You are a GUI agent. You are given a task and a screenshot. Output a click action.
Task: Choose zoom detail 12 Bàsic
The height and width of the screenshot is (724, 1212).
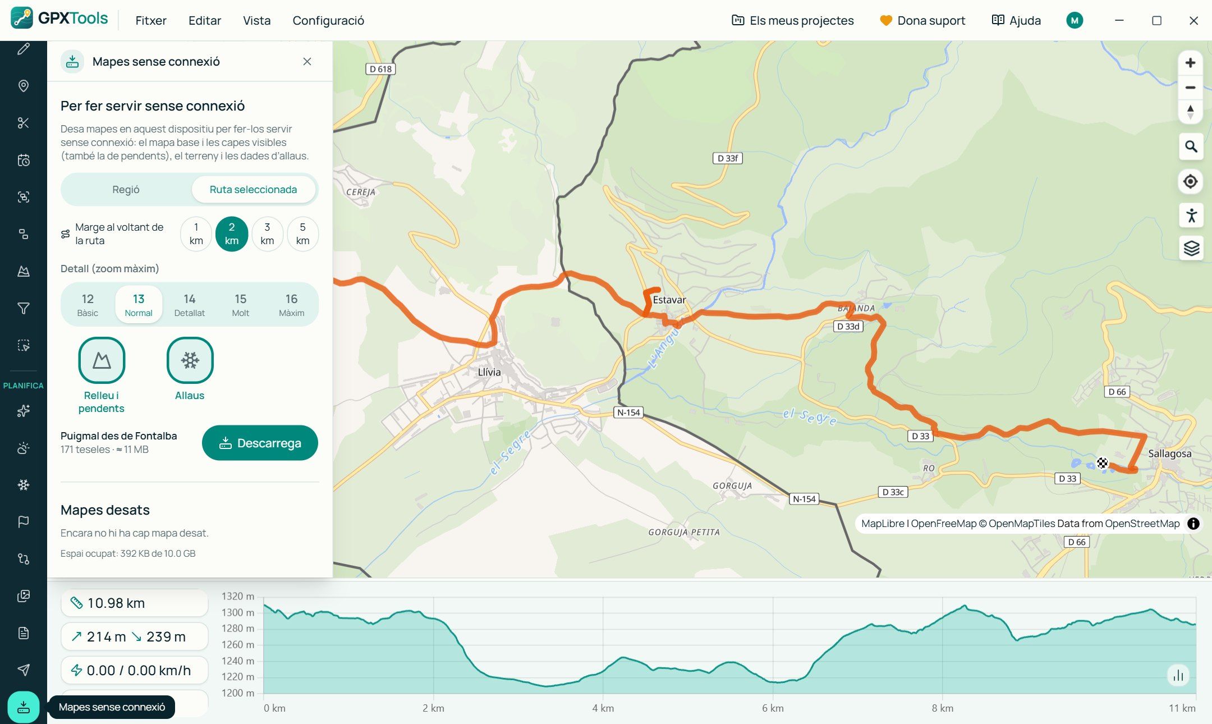[88, 304]
